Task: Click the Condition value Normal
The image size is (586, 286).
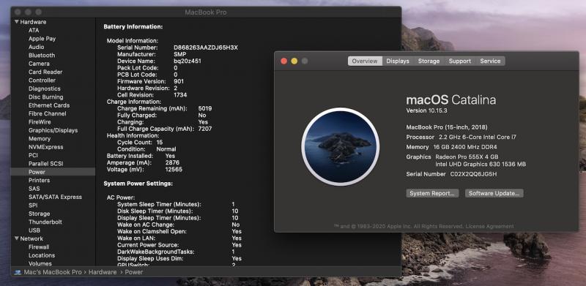Action: [166, 149]
